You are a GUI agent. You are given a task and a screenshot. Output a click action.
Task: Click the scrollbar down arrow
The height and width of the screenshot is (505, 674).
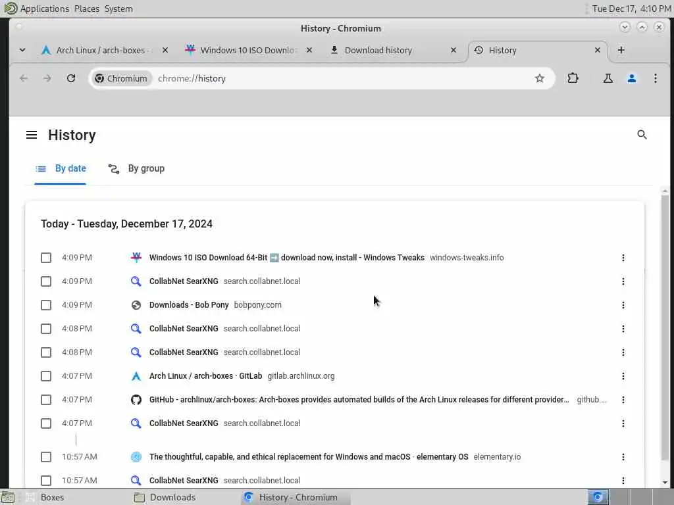click(x=665, y=483)
